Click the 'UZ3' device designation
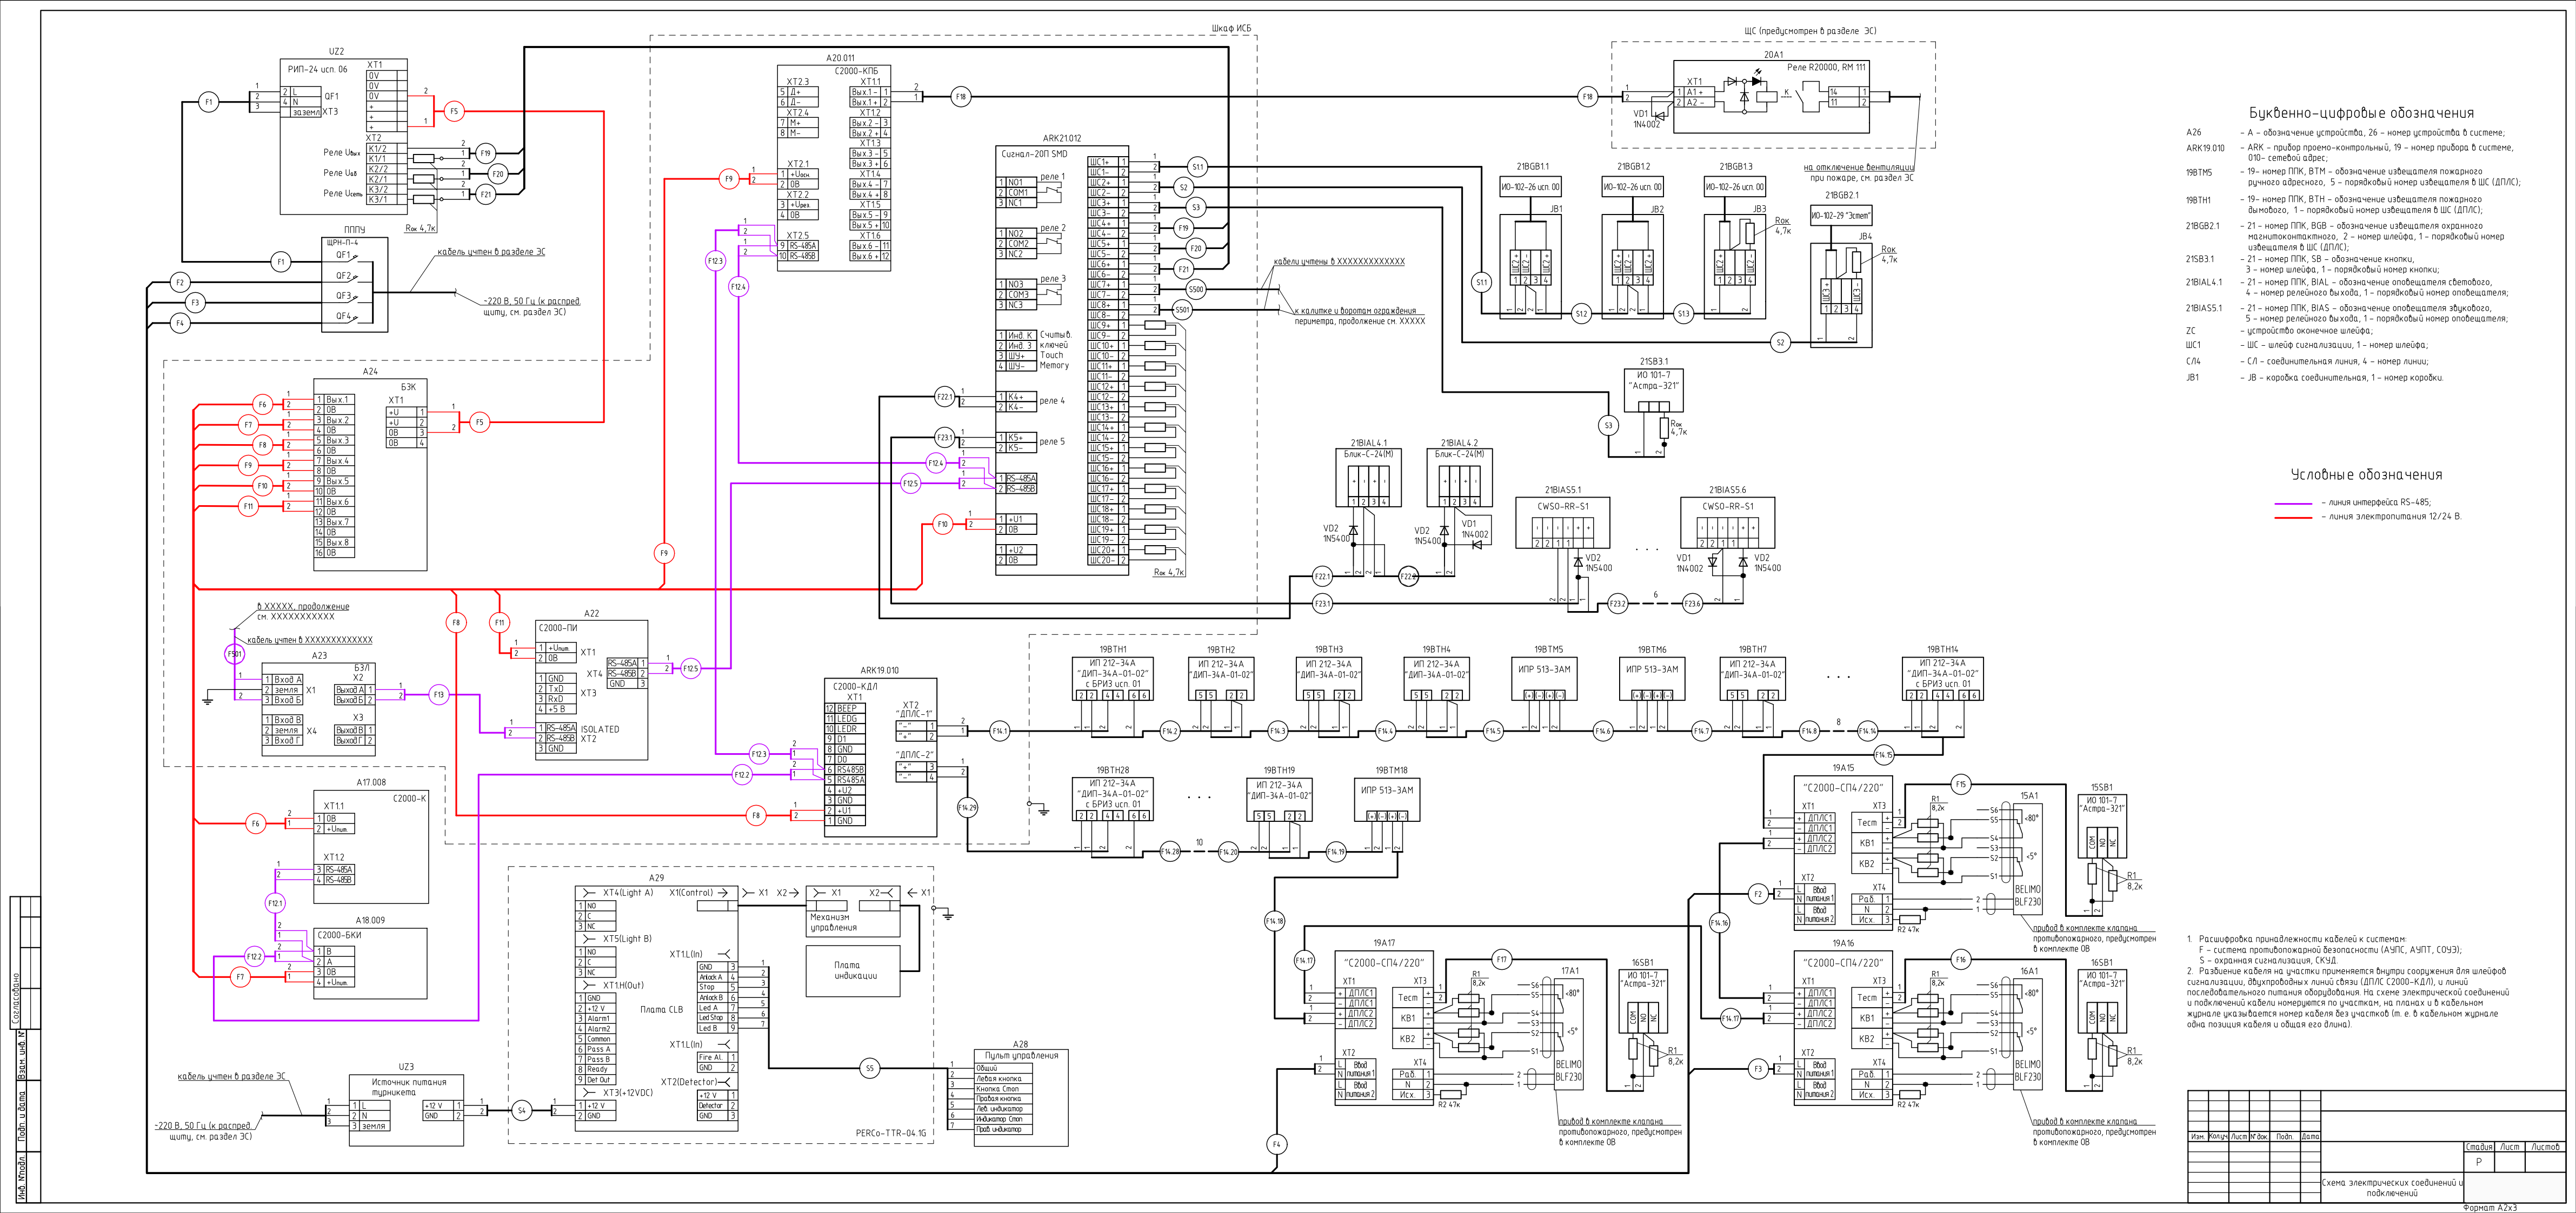This screenshot has width=2576, height=1213. click(x=406, y=1067)
